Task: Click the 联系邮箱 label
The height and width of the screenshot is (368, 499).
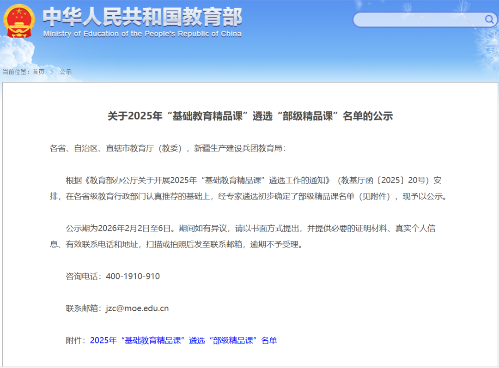Action: (84, 308)
